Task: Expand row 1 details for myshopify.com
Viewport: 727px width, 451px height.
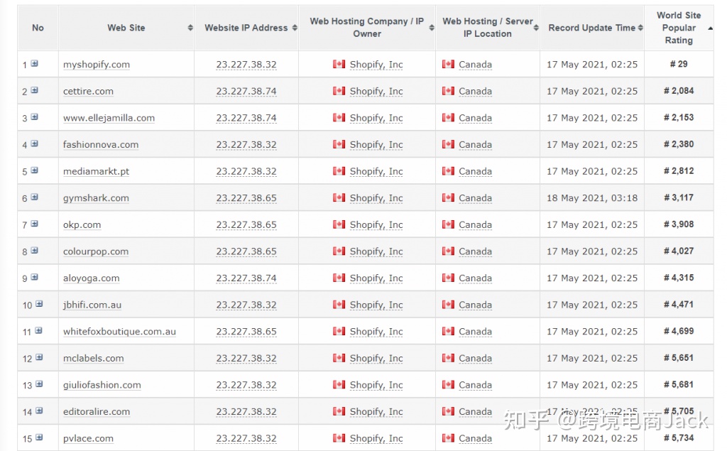Action: [x=34, y=64]
